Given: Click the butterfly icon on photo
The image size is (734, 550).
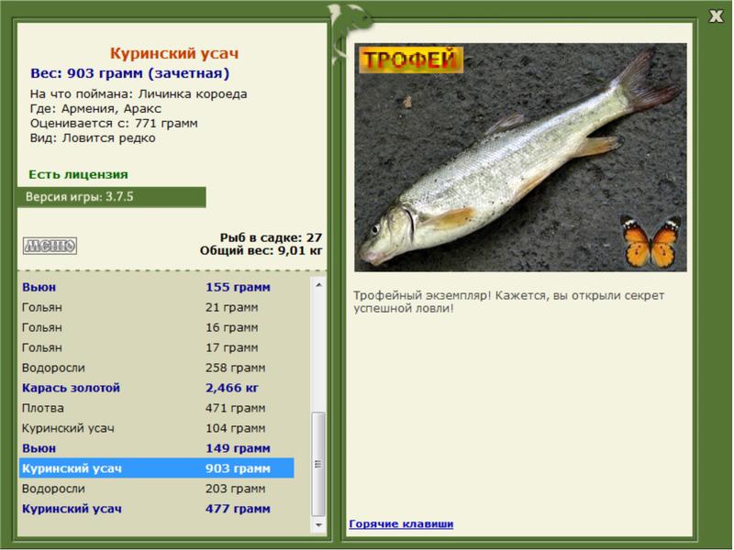Looking at the screenshot, I should coord(651,241).
